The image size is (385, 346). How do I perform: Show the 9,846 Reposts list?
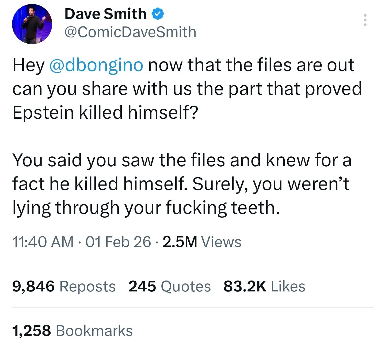pos(64,286)
